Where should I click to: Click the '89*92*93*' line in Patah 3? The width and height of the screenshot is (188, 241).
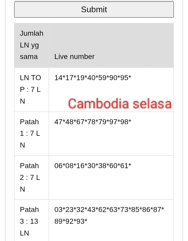(x=71, y=221)
